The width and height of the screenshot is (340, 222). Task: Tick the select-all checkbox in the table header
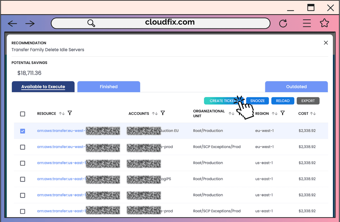[x=23, y=114]
